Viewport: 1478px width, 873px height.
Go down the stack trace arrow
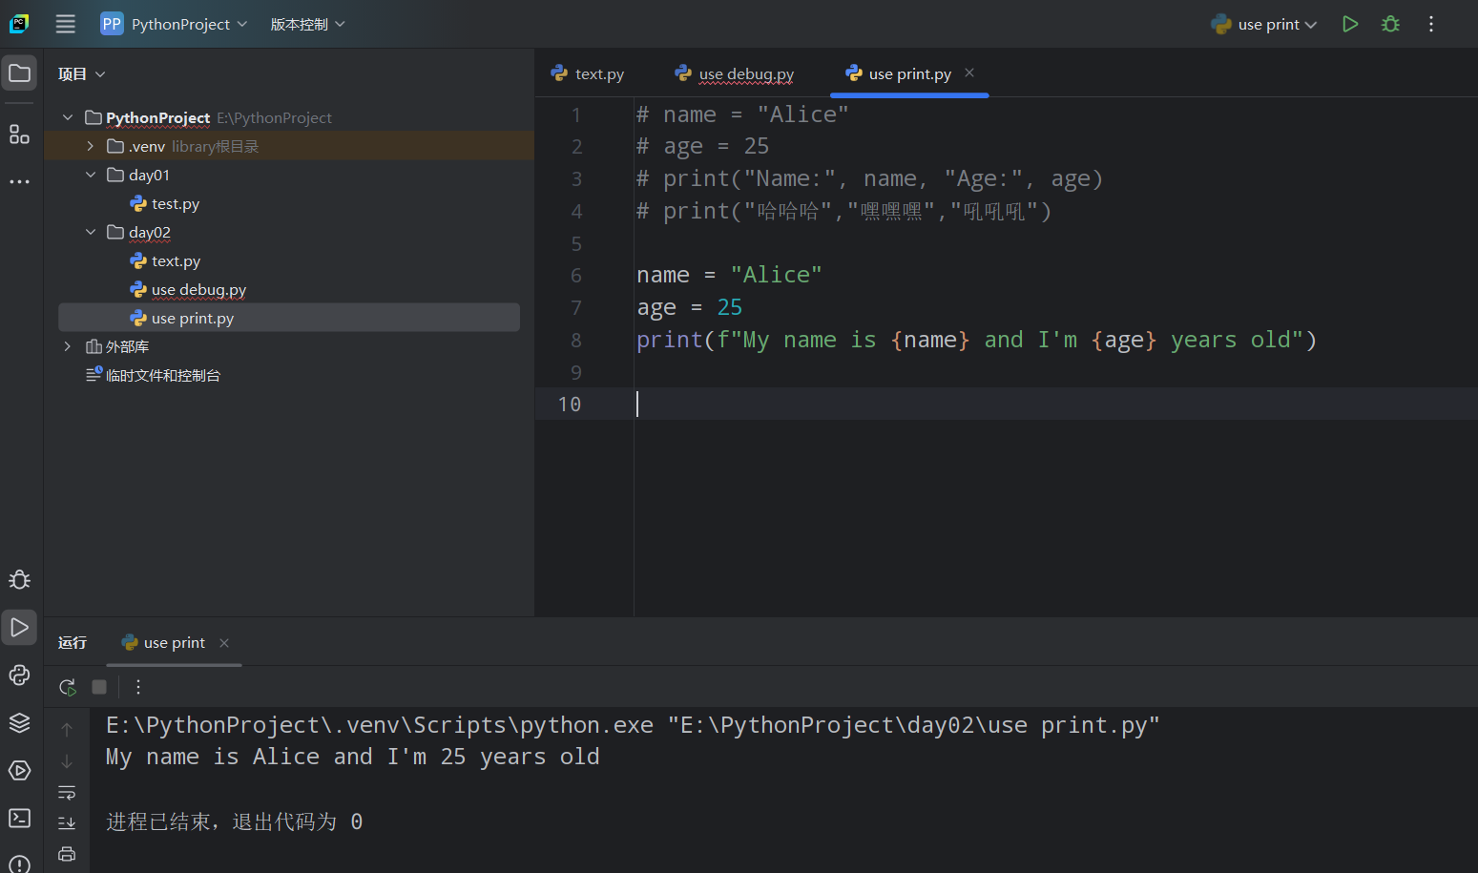pyautogui.click(x=67, y=761)
